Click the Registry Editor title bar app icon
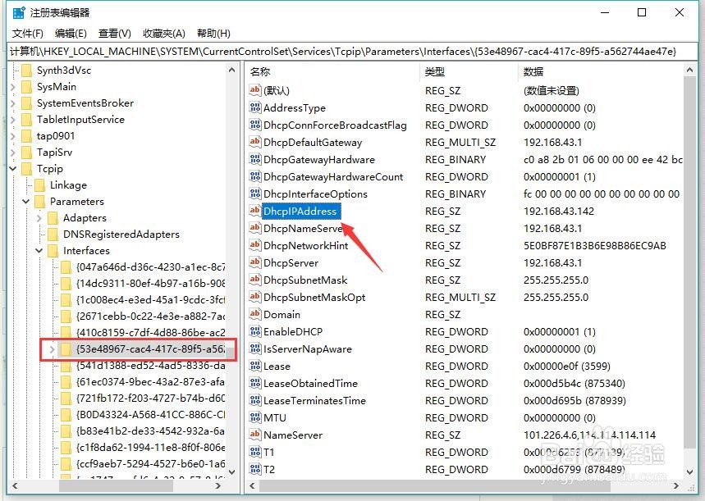 19,12
